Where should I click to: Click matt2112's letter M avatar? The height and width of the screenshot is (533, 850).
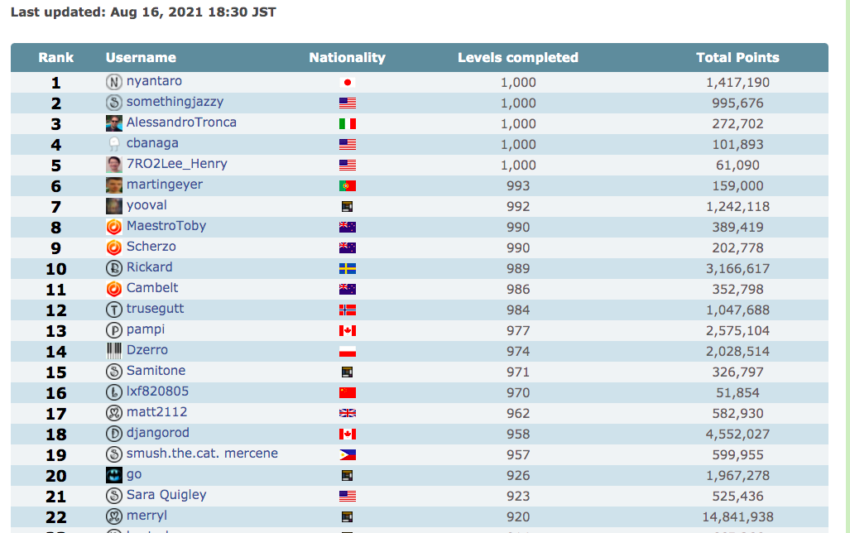(114, 413)
